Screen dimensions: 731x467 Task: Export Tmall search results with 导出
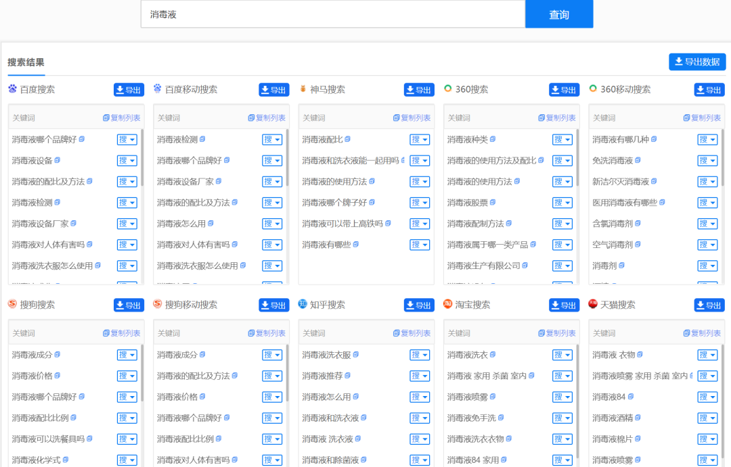(709, 305)
